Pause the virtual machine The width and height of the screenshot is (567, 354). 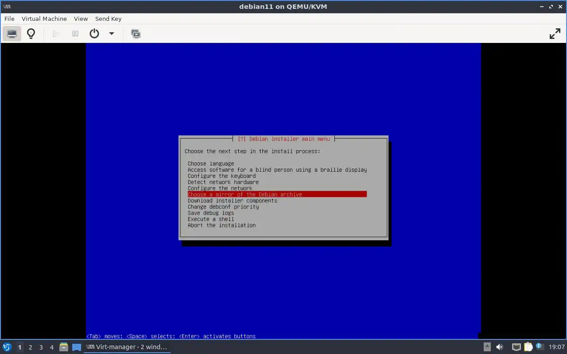[75, 34]
